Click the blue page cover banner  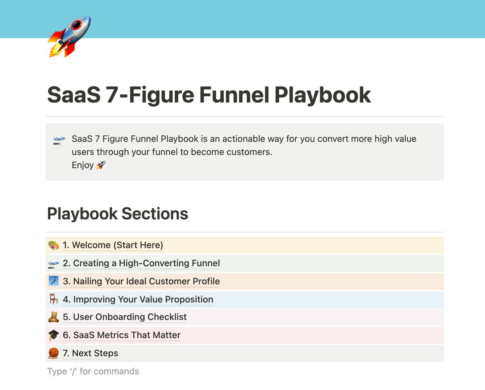[x=242, y=19]
